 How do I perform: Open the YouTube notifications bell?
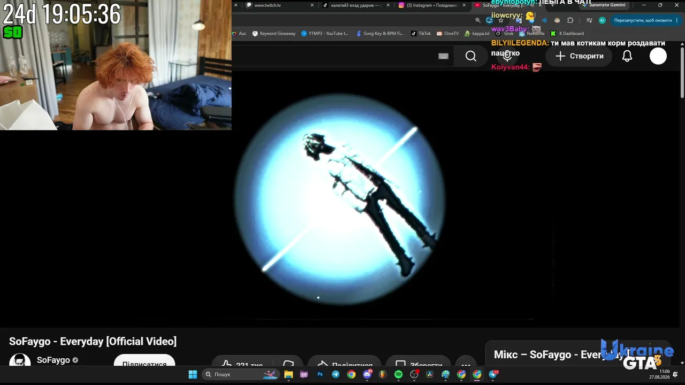point(627,56)
